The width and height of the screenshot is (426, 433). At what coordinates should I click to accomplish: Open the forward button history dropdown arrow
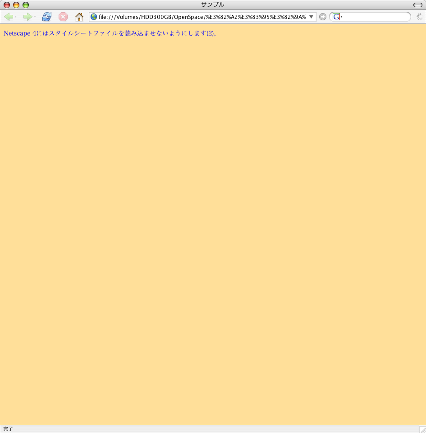point(35,17)
